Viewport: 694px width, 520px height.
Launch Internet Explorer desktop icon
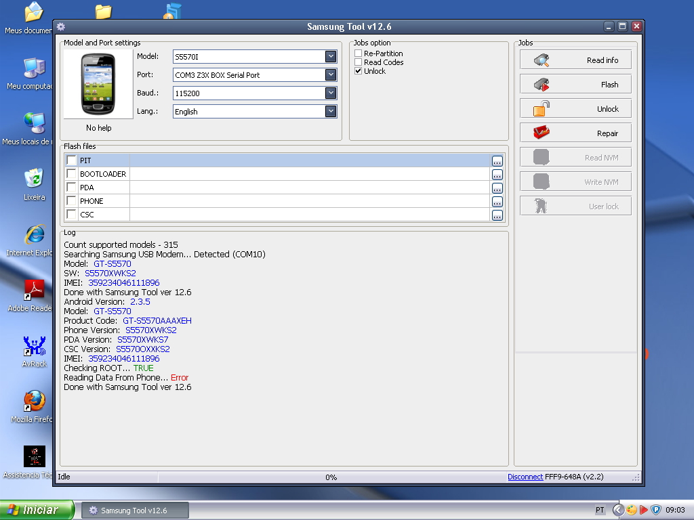pos(34,235)
